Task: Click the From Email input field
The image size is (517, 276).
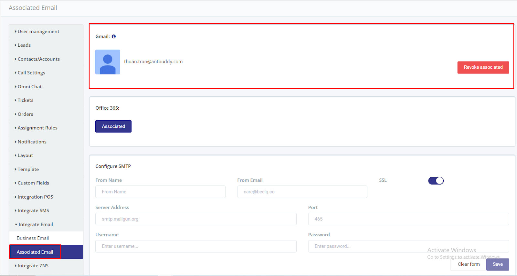Action: [x=302, y=192]
